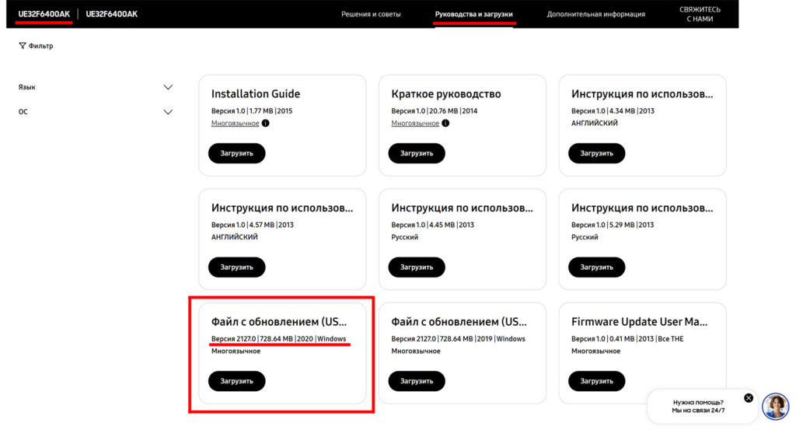Click the 'Нужна помощь?' chat bubble text
Screen dimensions: 796x430
tap(697, 406)
